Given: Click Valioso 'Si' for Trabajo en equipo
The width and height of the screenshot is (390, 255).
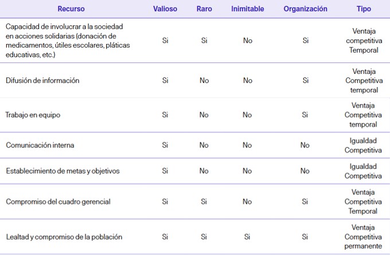Looking at the screenshot, I should pyautogui.click(x=165, y=115).
